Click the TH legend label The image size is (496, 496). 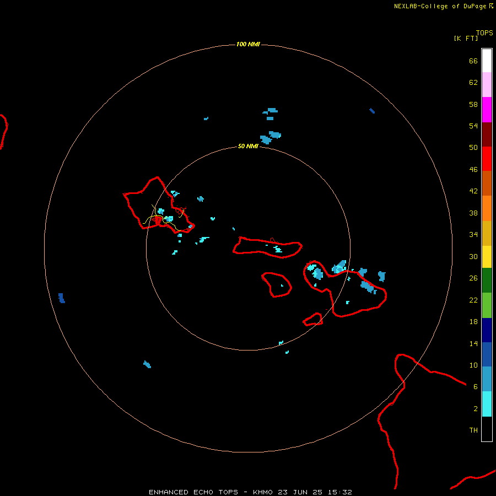(x=473, y=430)
